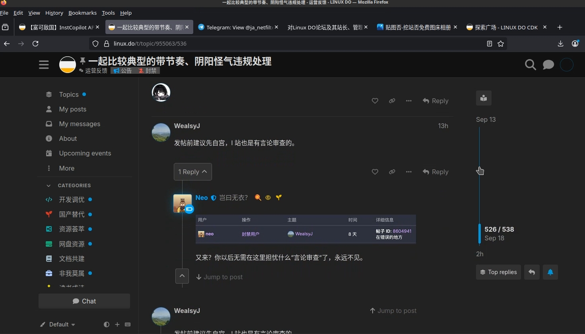This screenshot has height=334, width=585.
Task: Toggle dark mode half-circle icon
Action: (106, 324)
